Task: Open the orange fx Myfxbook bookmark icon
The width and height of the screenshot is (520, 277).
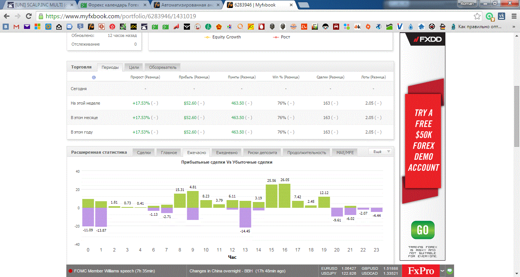Action: (x=91, y=27)
